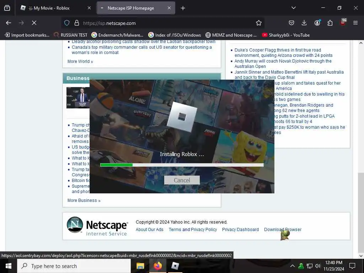Image resolution: width=364 pixels, height=273 pixels.
Task: Open the Windows Start menu
Action: pyautogui.click(x=9, y=266)
